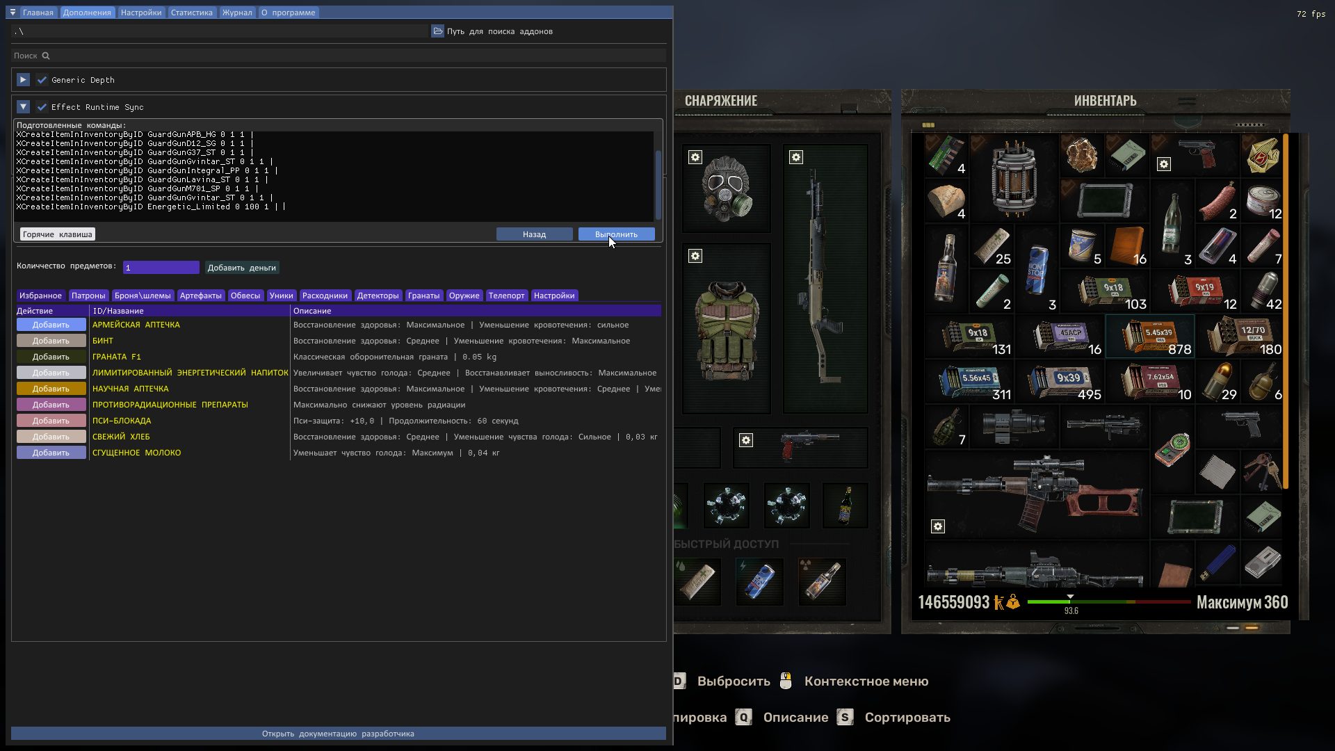This screenshot has height=751, width=1335.
Task: Open the dropdown arrow at top-left corner
Action: (x=11, y=12)
